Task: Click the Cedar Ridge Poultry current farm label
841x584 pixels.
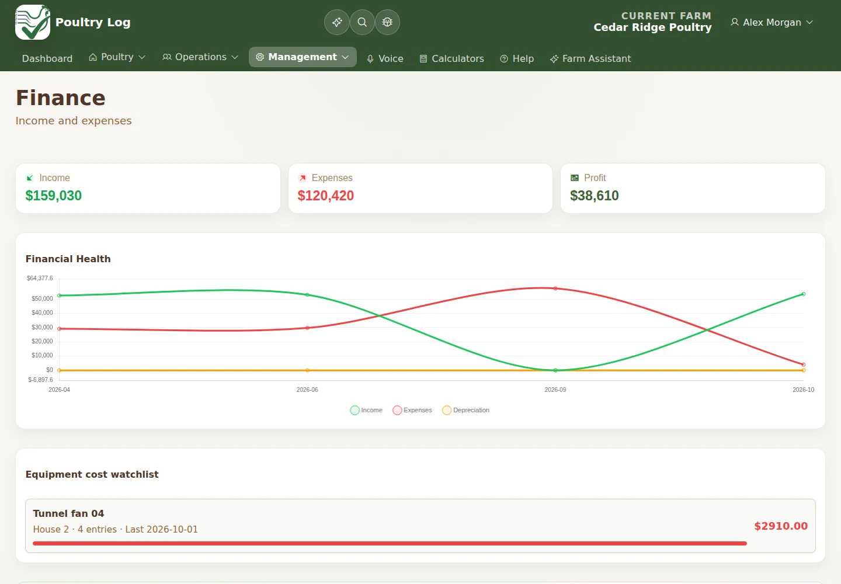Action: (652, 27)
